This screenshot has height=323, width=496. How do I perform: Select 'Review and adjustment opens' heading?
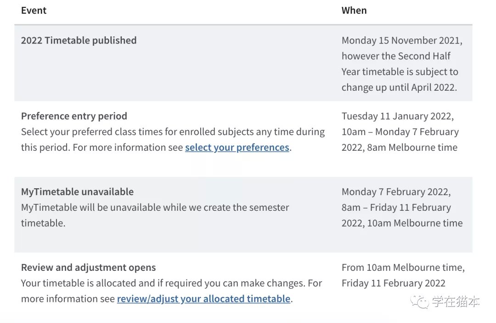(x=88, y=268)
